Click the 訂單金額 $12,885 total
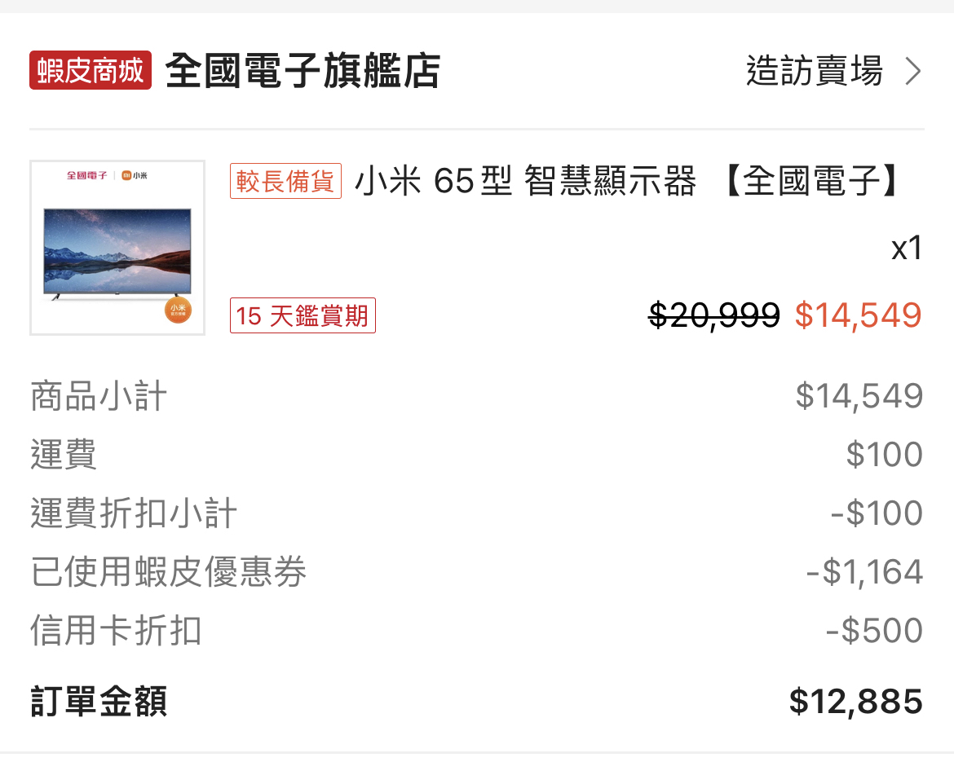This screenshot has width=954, height=762. click(856, 701)
